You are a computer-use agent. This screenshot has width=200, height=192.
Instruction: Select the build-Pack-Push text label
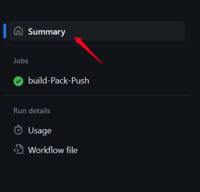(59, 81)
